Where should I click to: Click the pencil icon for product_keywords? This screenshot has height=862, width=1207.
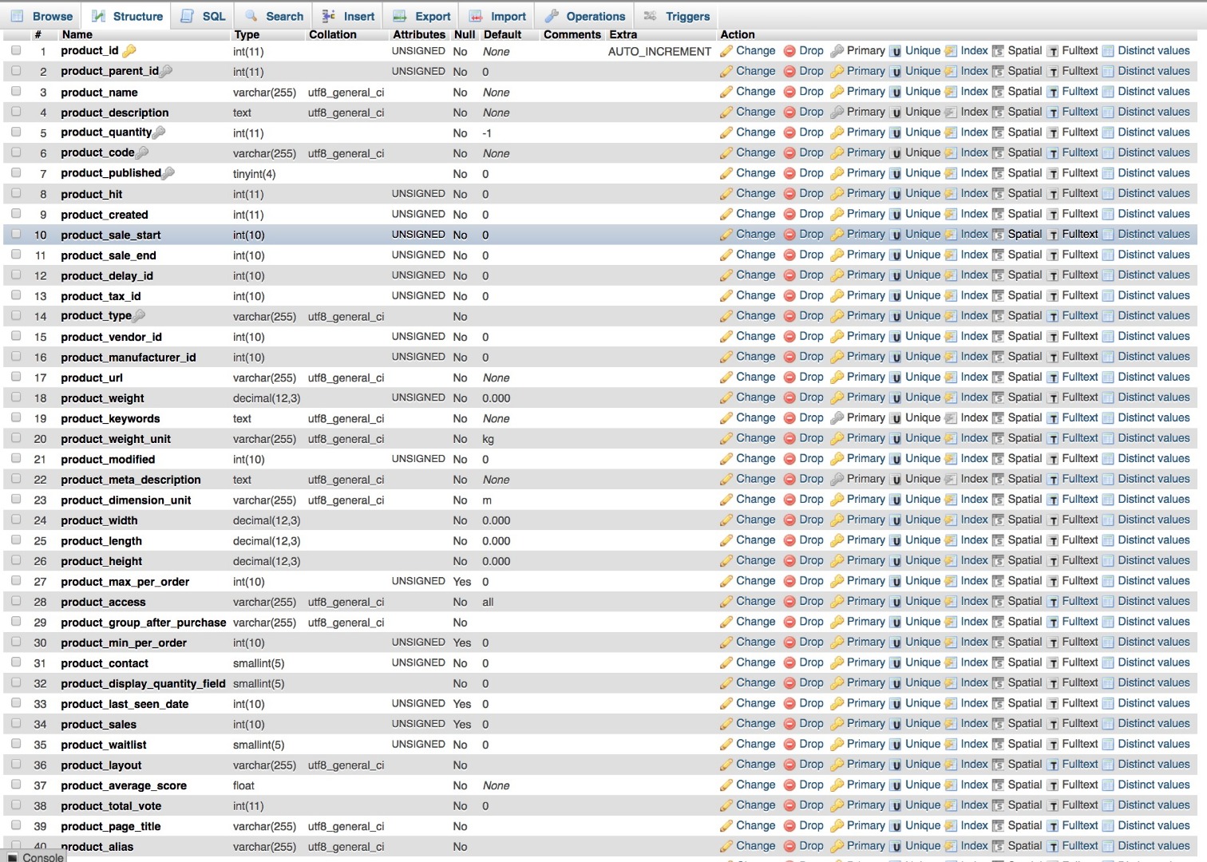(x=726, y=418)
